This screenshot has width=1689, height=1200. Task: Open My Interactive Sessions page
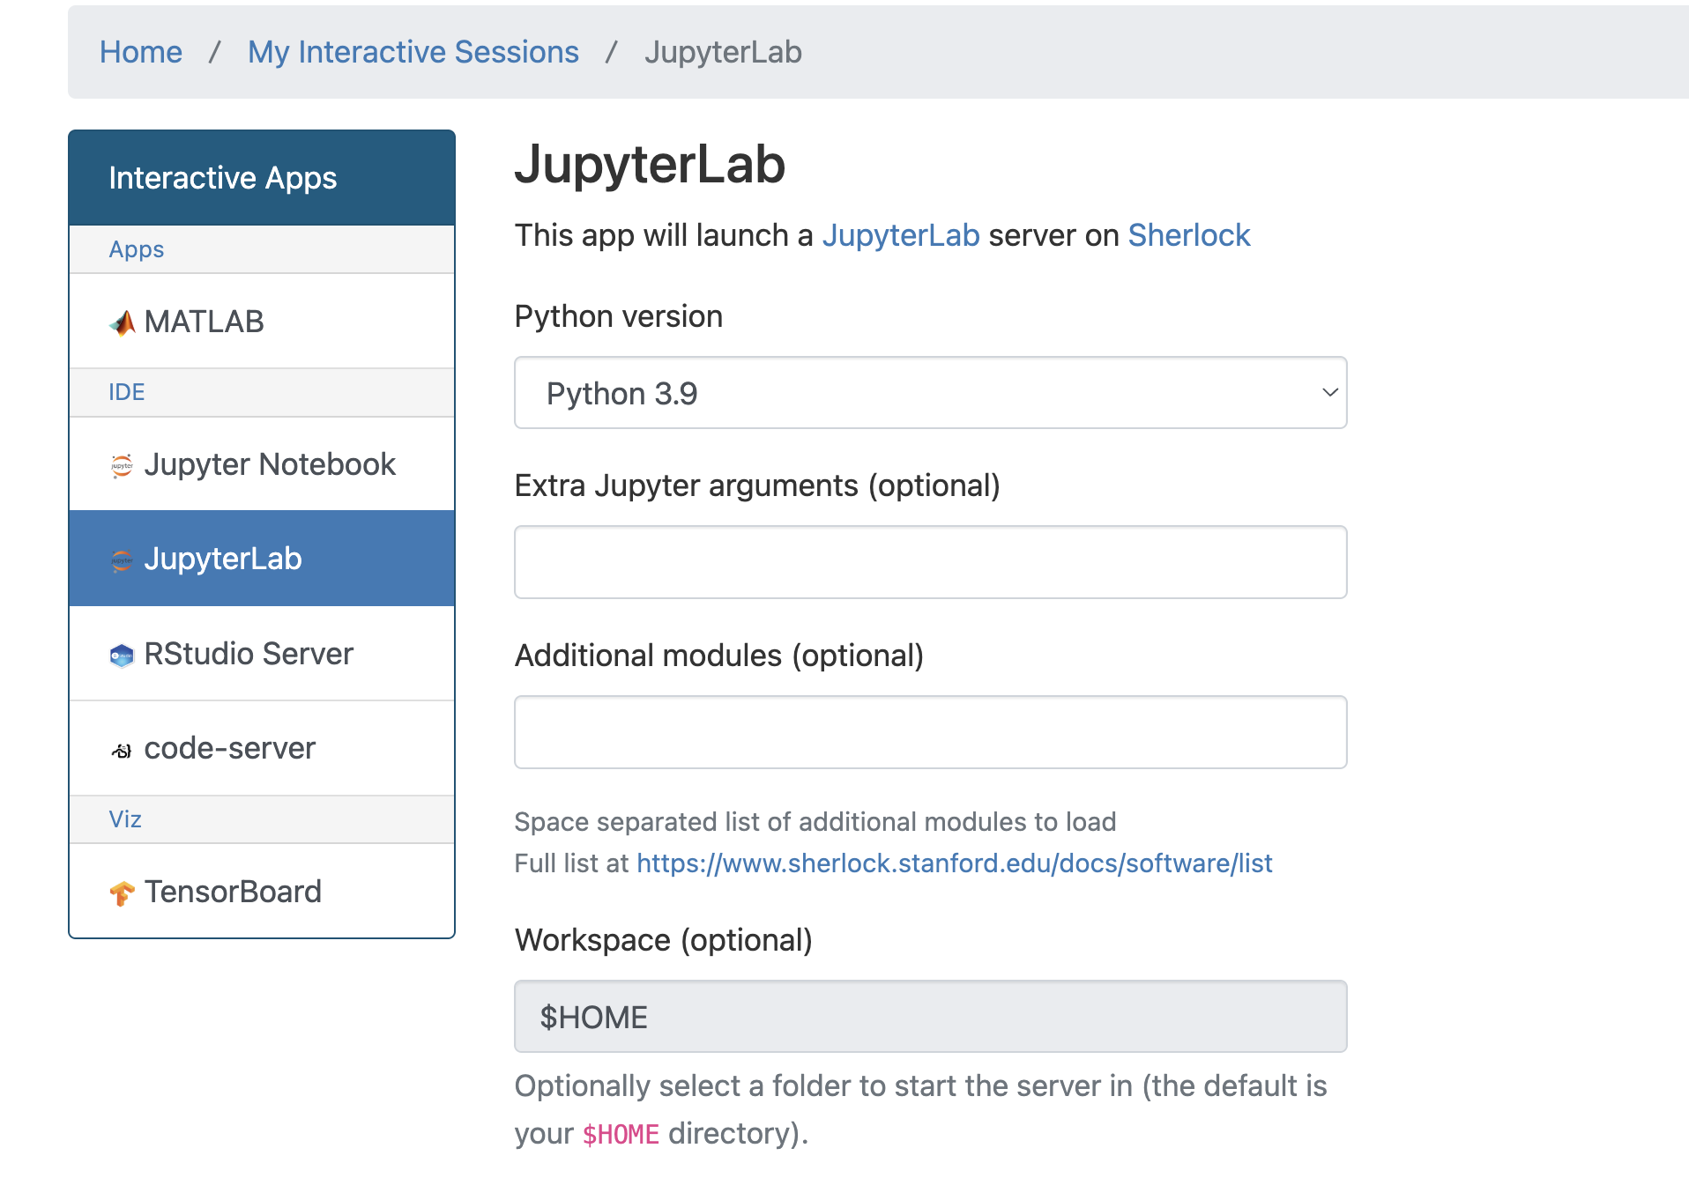[413, 51]
